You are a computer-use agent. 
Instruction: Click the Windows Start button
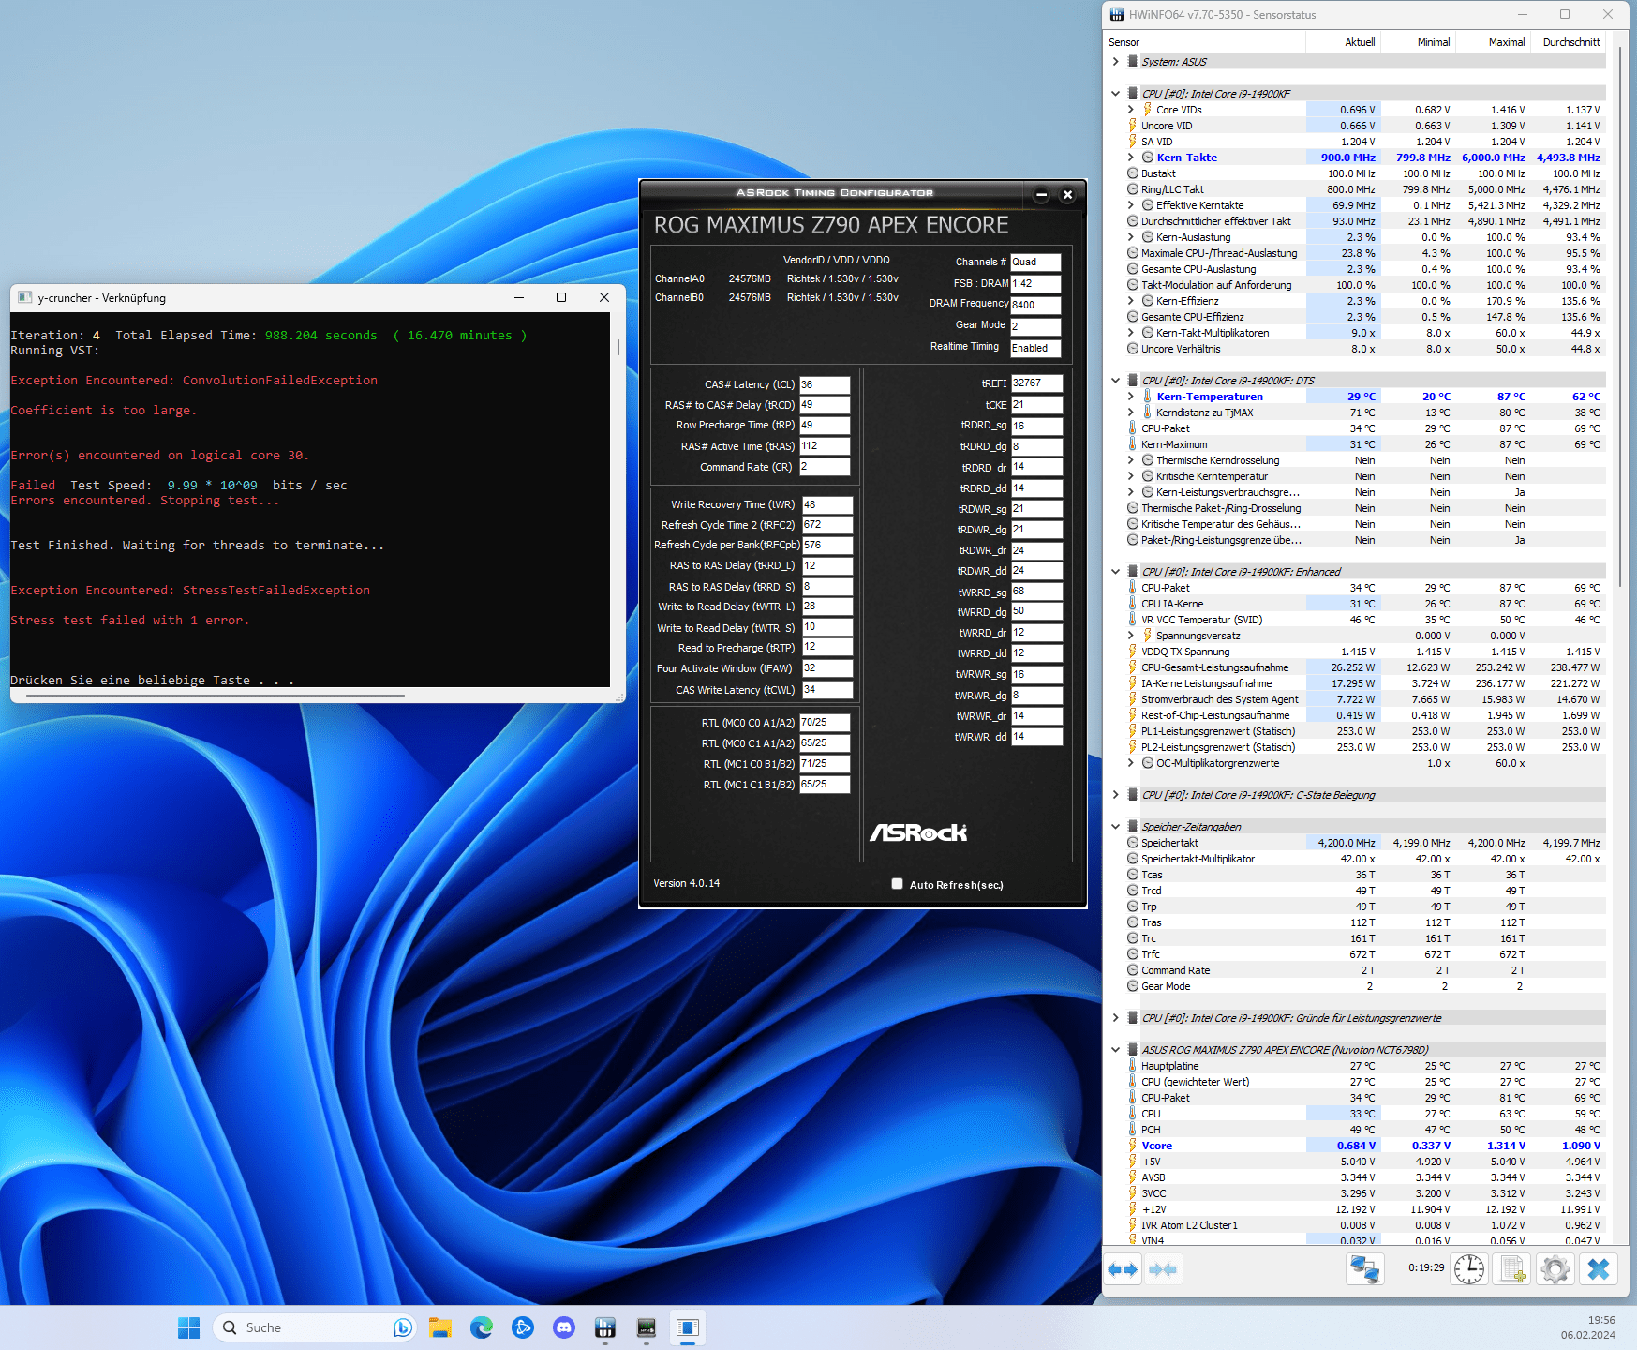point(188,1327)
